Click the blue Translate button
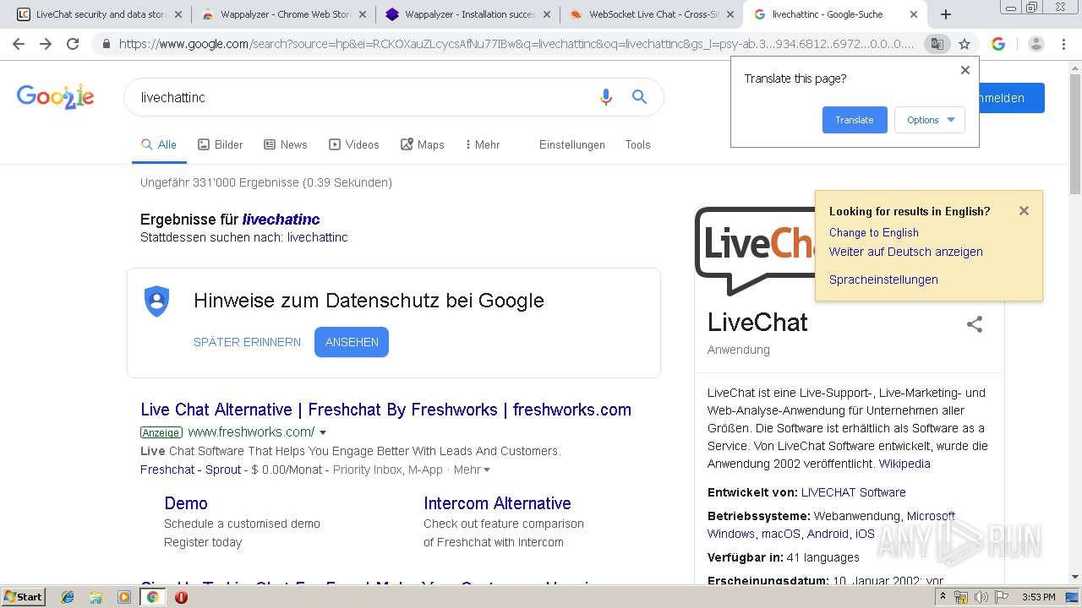This screenshot has width=1082, height=608. click(x=855, y=120)
